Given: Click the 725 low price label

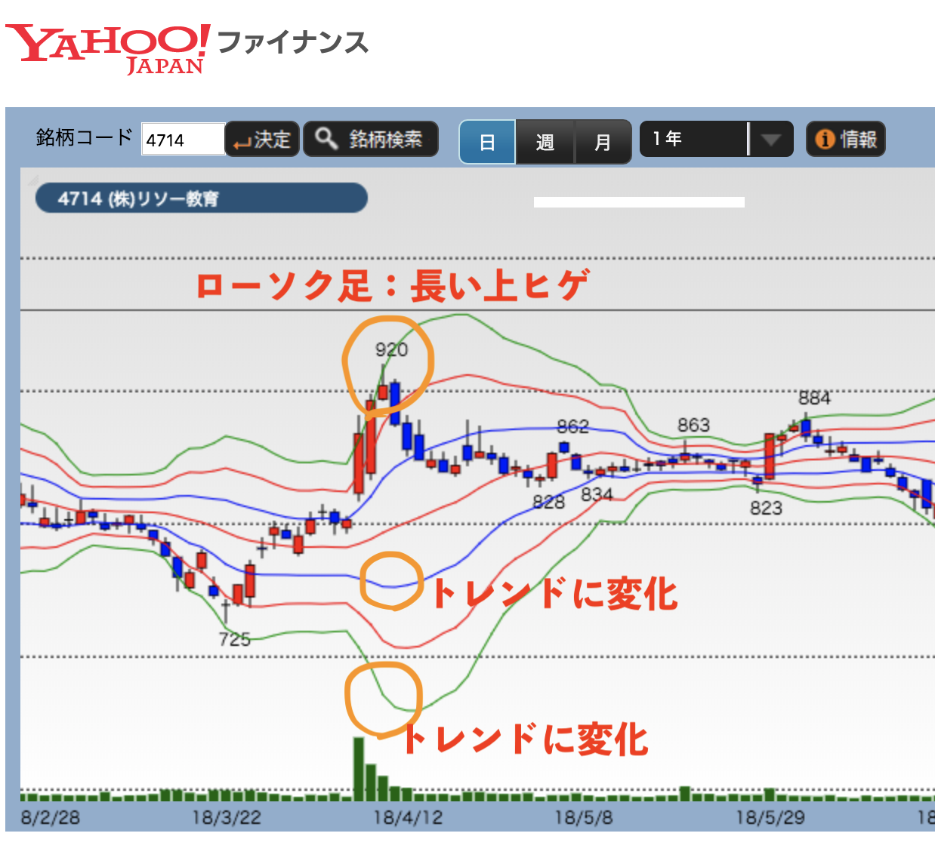Looking at the screenshot, I should point(234,639).
